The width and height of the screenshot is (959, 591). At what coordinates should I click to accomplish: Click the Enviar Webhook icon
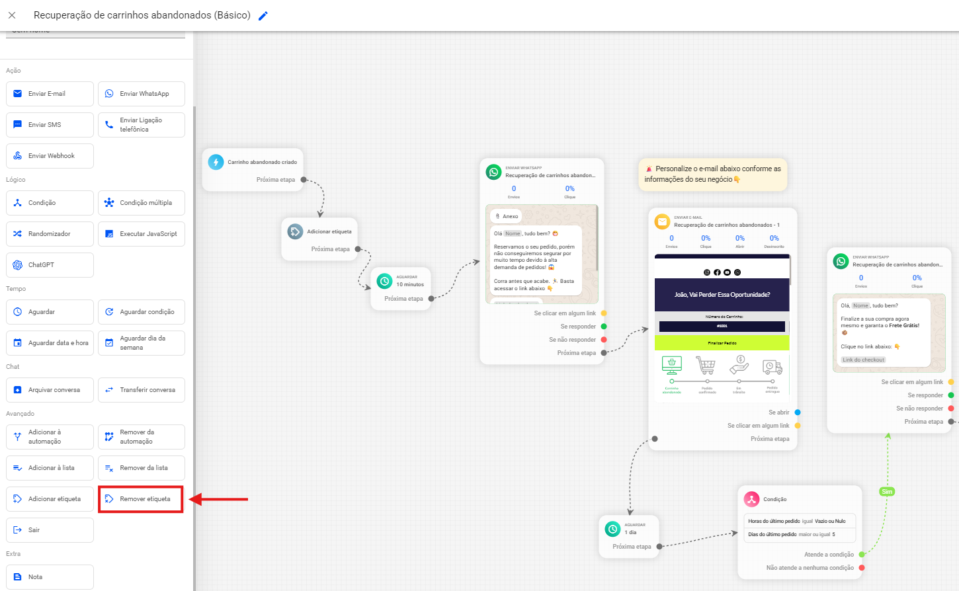[x=18, y=156]
